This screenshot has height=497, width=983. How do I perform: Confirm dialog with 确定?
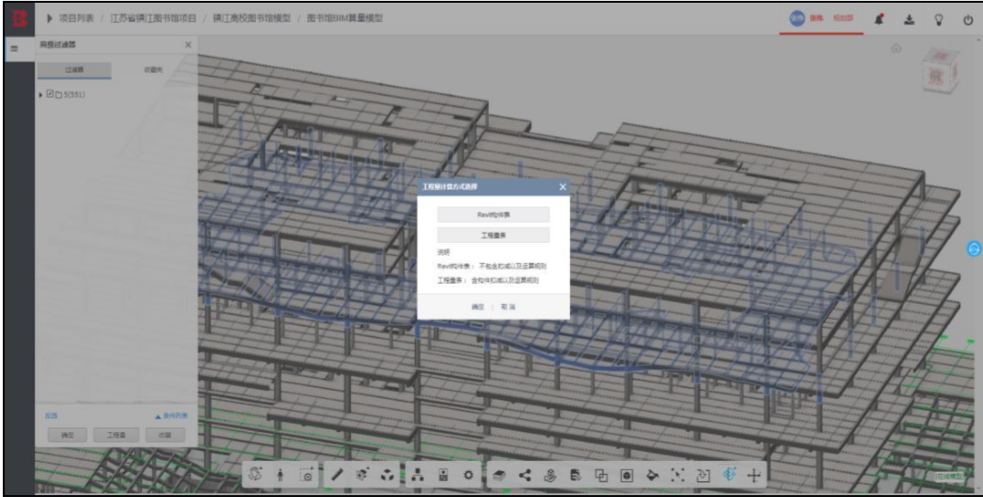tap(478, 307)
